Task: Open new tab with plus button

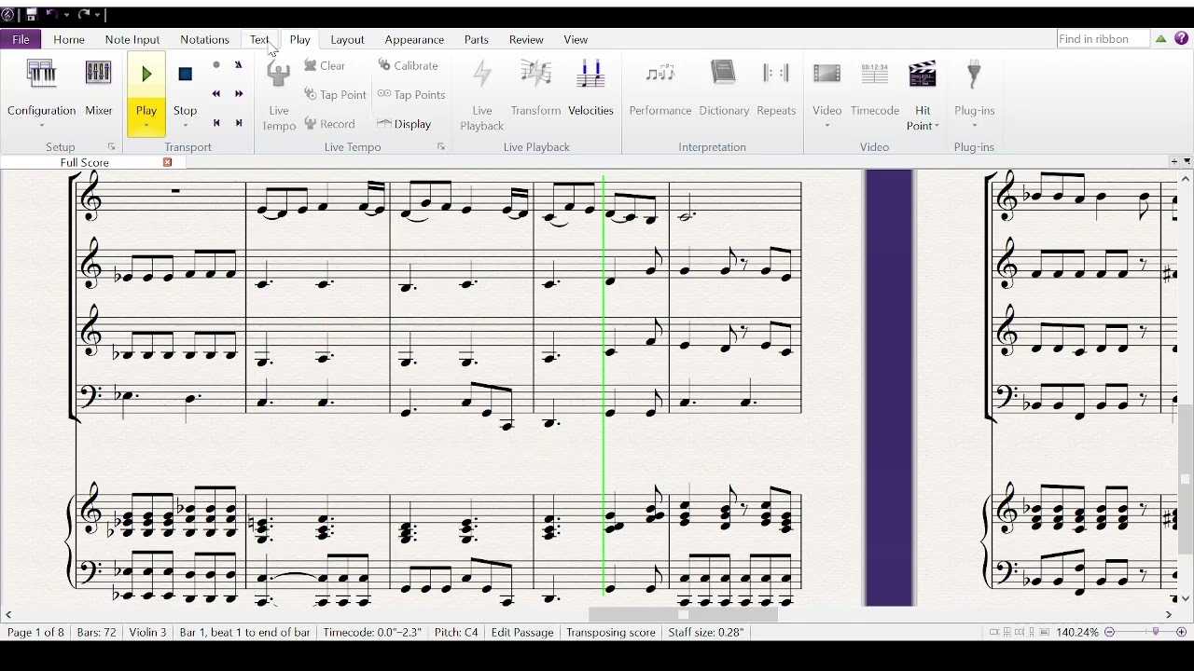Action: 1173,161
